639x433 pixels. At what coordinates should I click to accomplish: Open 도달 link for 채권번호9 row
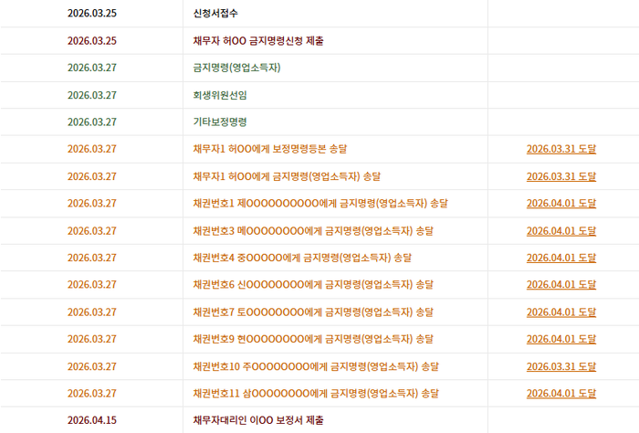pos(561,339)
